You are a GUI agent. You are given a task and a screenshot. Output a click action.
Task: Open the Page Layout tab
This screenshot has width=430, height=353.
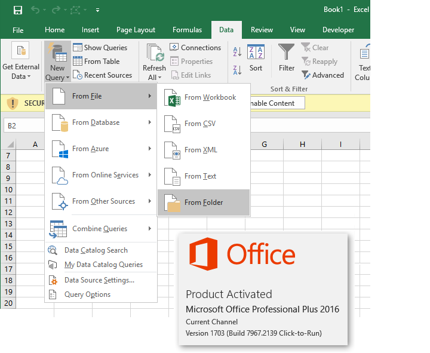click(136, 30)
